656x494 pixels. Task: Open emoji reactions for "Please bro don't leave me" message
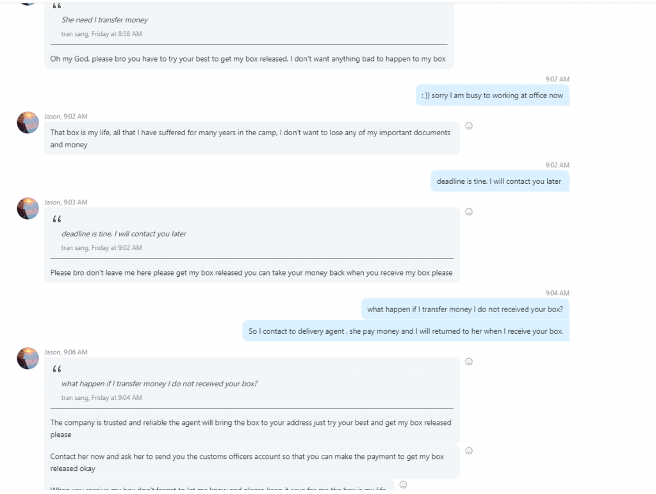[468, 212]
